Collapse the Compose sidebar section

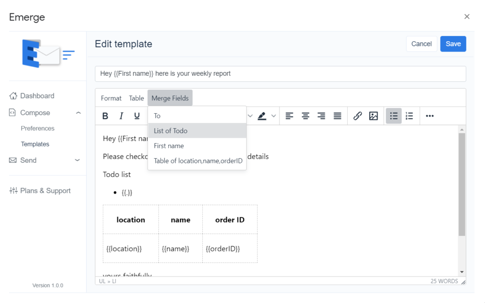78,113
